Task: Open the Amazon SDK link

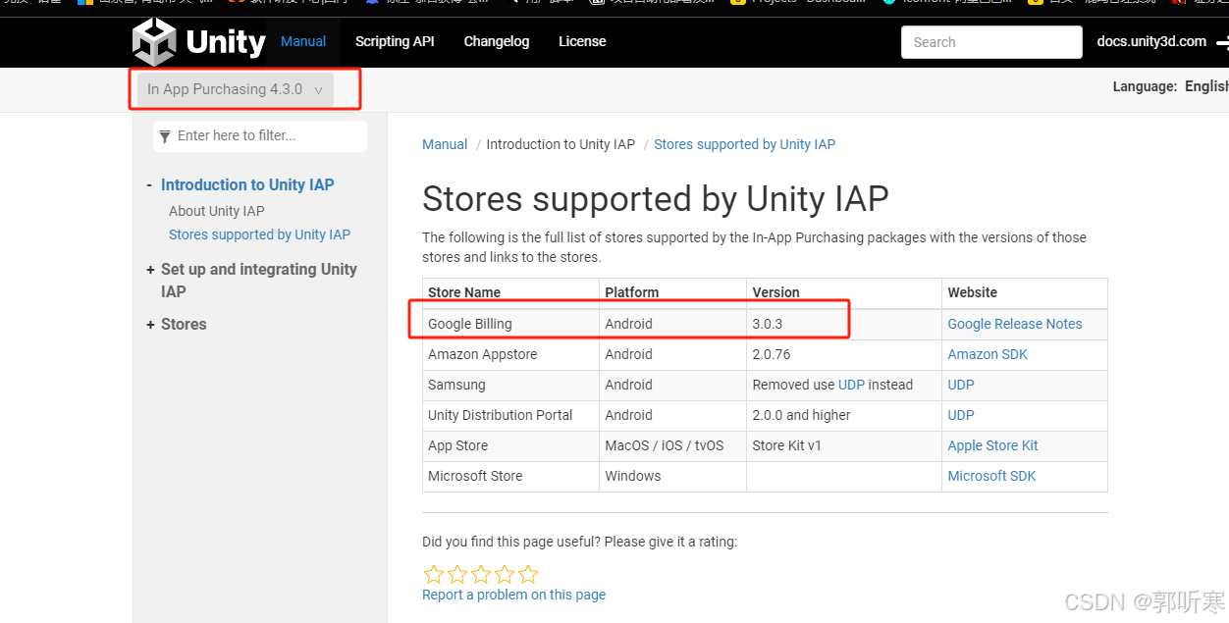Action: (x=988, y=354)
